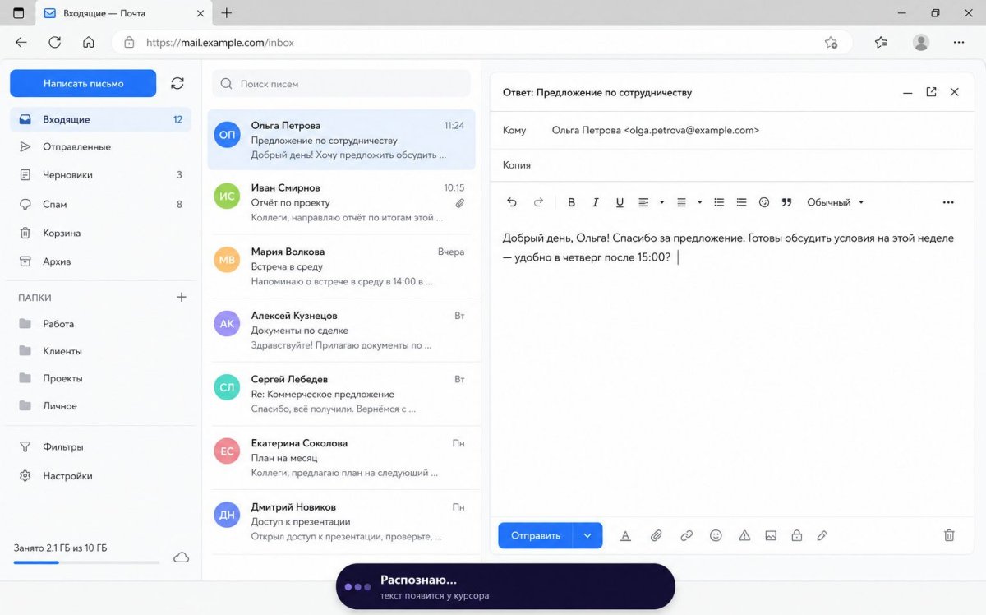Send the reply with Отправить
The height and width of the screenshot is (615, 986).
(x=536, y=536)
